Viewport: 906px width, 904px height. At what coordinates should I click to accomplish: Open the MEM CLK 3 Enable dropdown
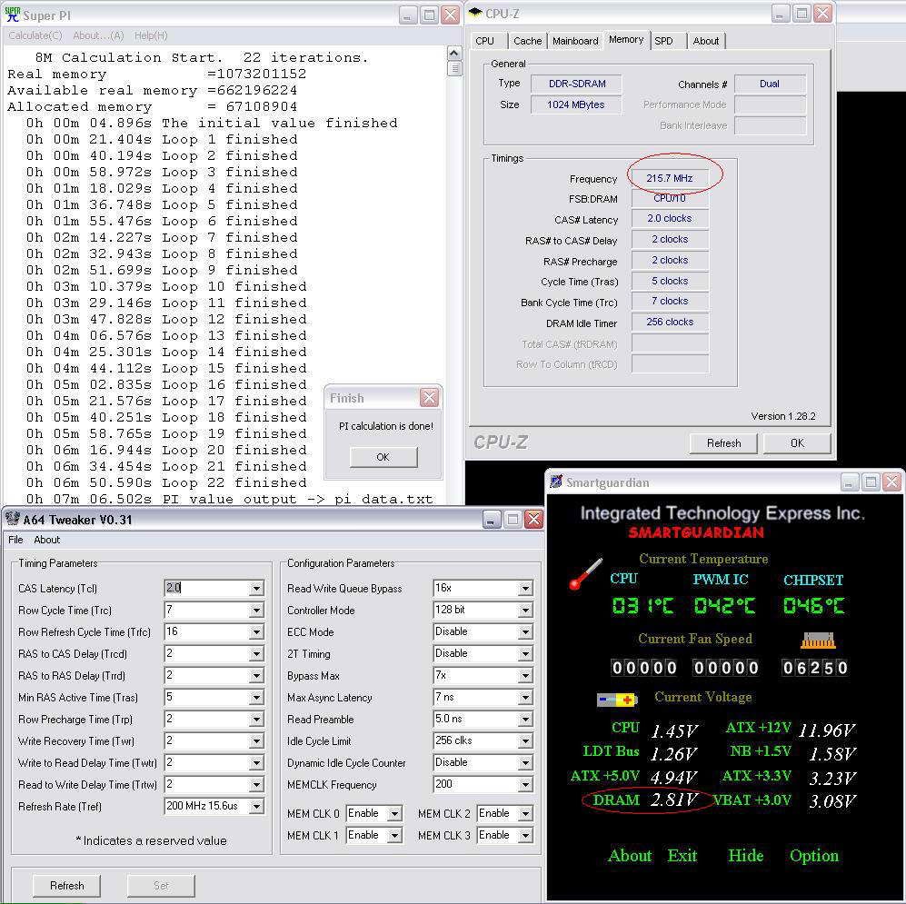coord(525,835)
